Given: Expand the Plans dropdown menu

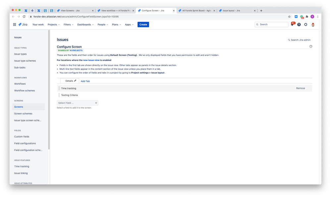Looking at the screenshot, I should point(117,25).
